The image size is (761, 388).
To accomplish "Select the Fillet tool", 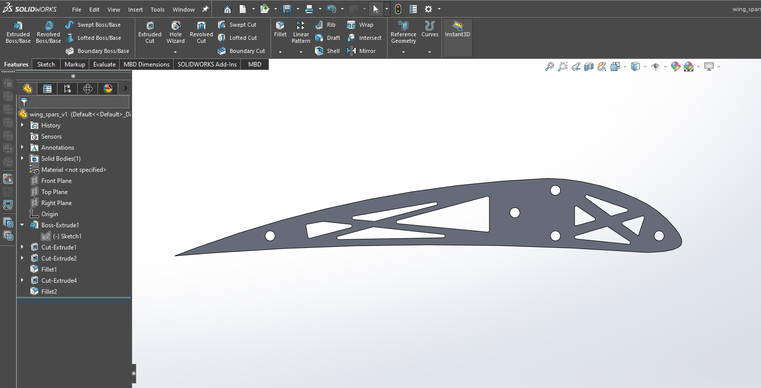I will click(x=280, y=29).
